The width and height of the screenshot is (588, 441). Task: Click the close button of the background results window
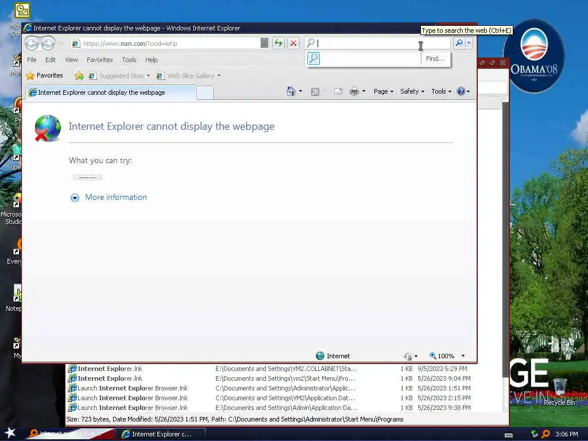[x=502, y=63]
